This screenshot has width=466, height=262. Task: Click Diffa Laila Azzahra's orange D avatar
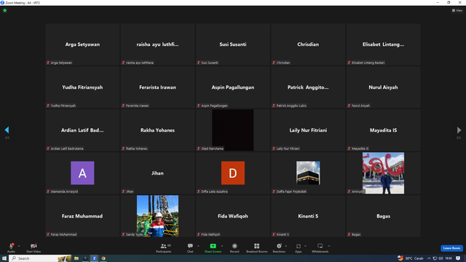pyautogui.click(x=233, y=173)
